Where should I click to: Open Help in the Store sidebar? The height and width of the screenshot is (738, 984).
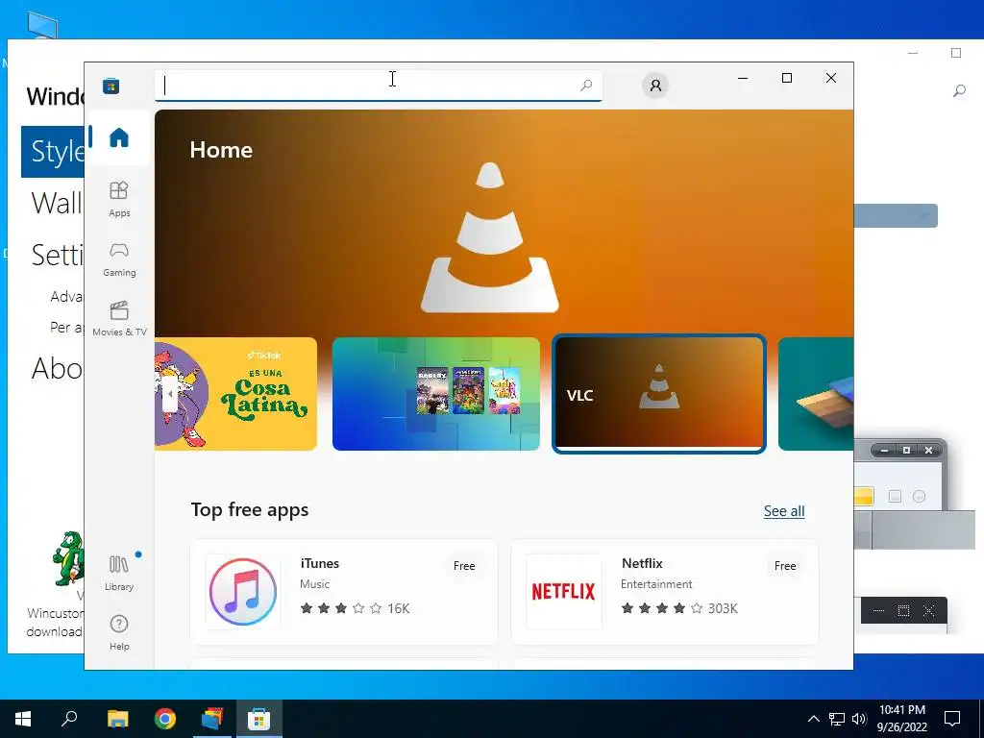coord(119,632)
